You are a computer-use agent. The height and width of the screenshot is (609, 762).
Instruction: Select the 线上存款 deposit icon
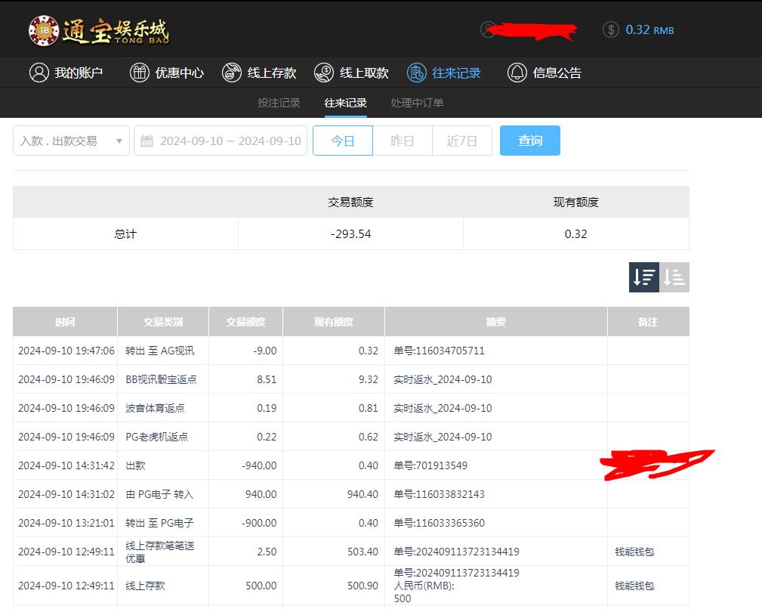[x=231, y=73]
